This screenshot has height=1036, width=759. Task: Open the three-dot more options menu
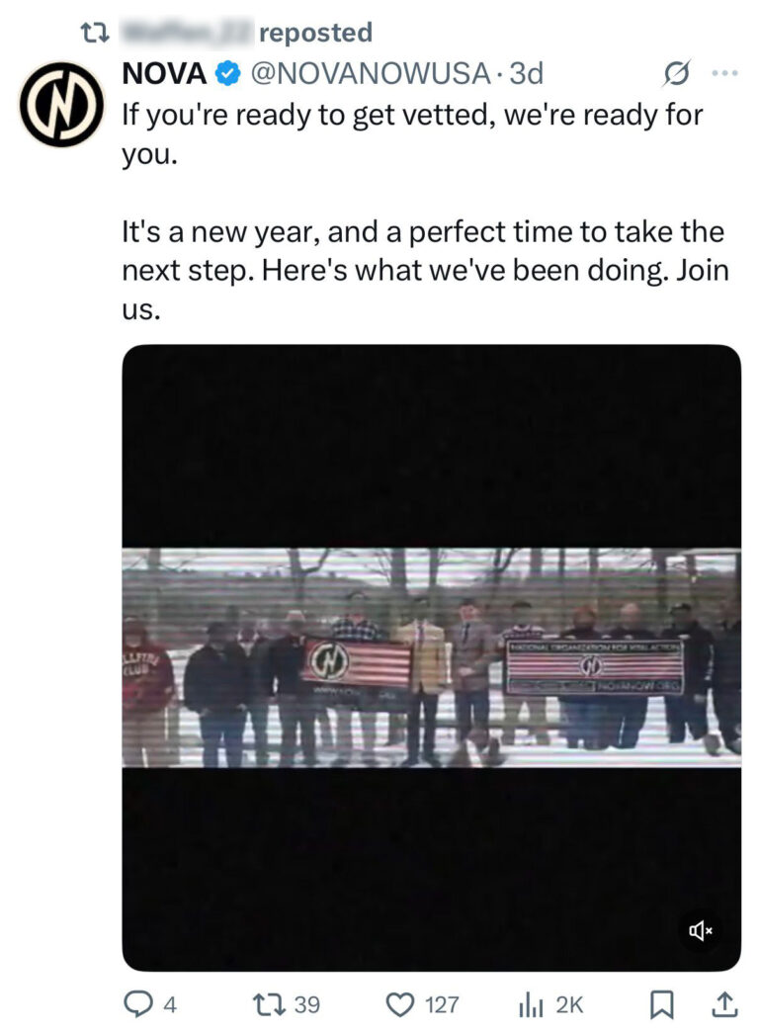point(724,73)
